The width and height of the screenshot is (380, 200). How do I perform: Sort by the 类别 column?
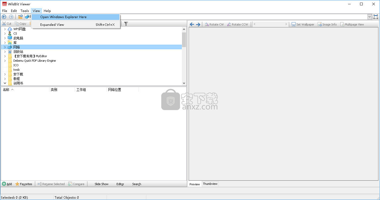62,90
